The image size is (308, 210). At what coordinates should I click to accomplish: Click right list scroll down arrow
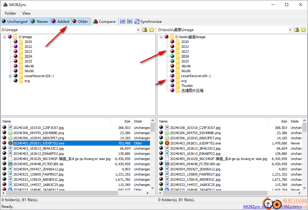(304, 188)
